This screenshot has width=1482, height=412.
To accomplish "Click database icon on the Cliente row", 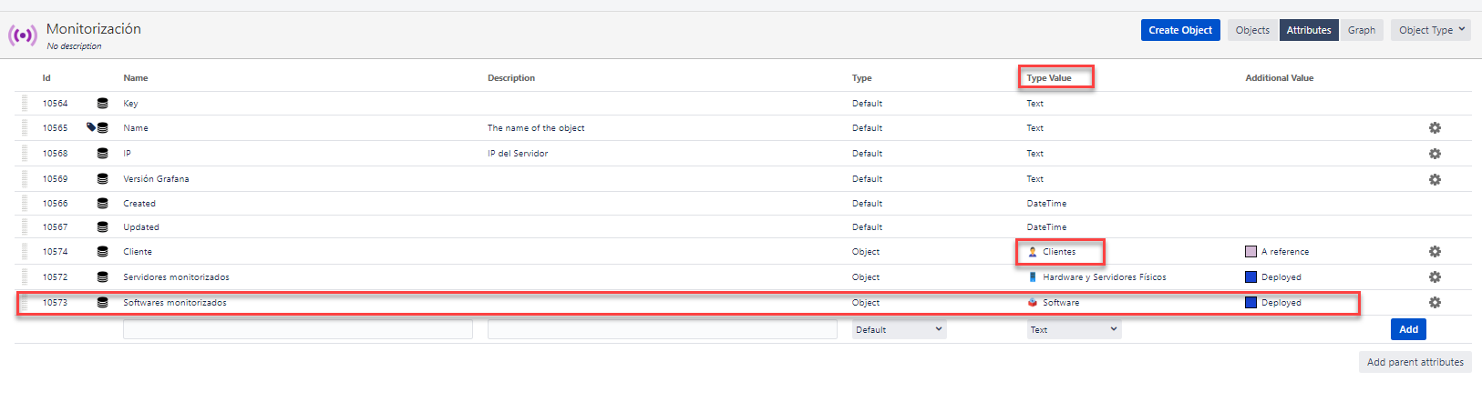I will (102, 252).
